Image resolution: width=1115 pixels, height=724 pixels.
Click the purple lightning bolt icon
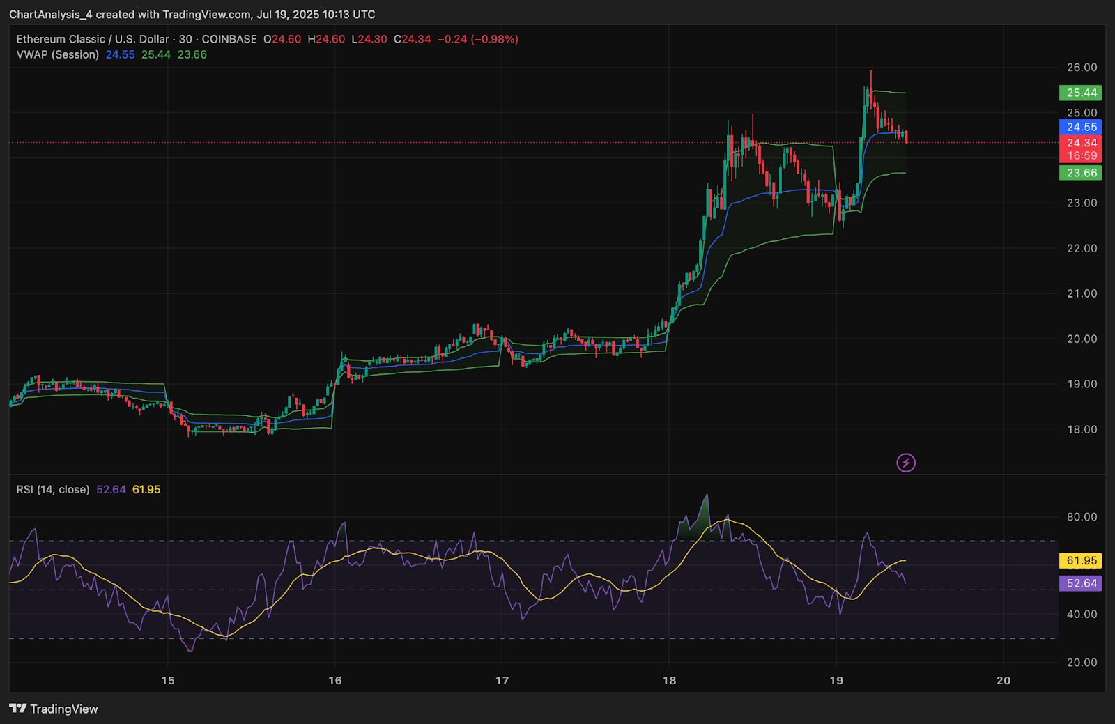coord(905,463)
